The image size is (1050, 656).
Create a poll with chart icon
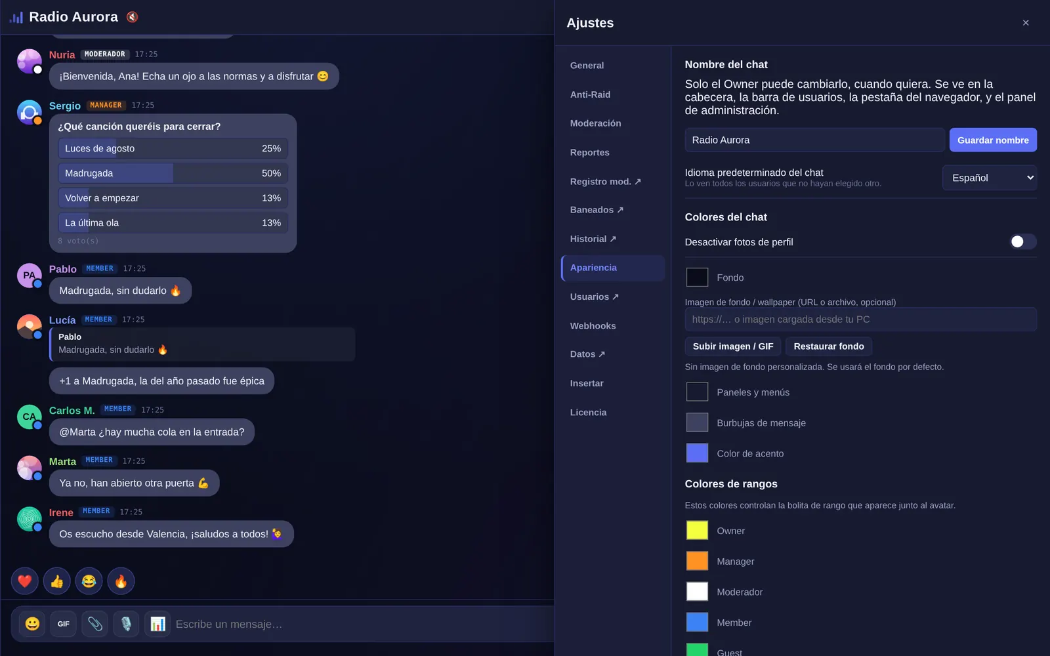pyautogui.click(x=157, y=624)
